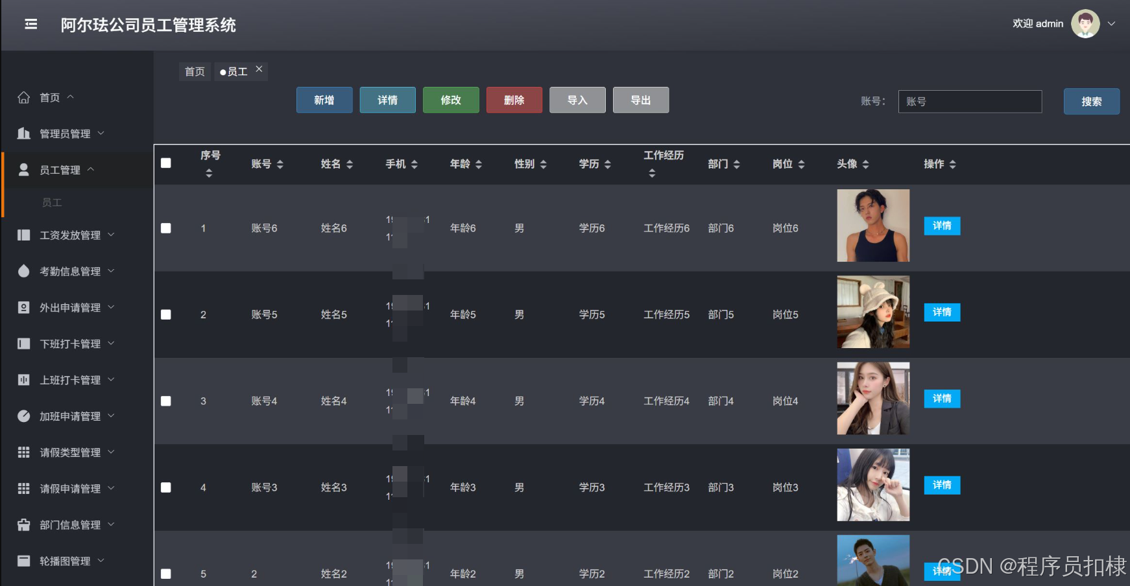This screenshot has width=1130, height=586.
Task: Expand 考勤信息管理 menu chevron
Action: click(x=111, y=270)
